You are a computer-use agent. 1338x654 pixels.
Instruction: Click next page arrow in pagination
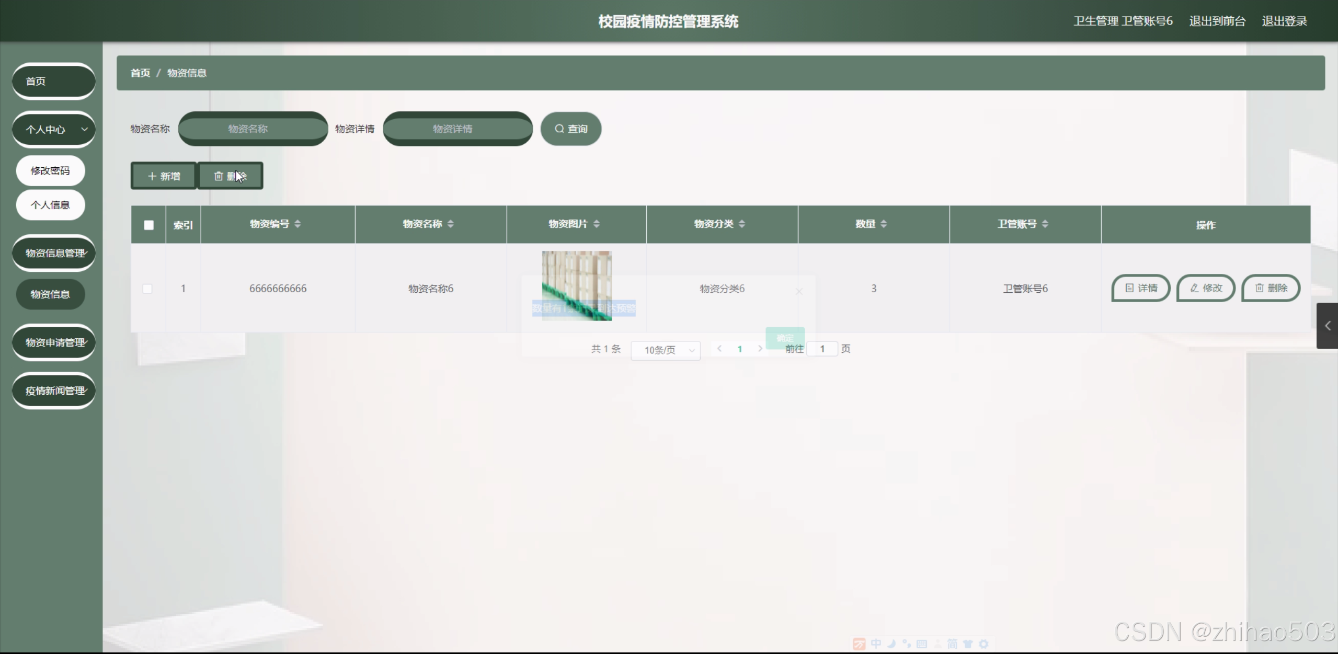[x=760, y=349]
